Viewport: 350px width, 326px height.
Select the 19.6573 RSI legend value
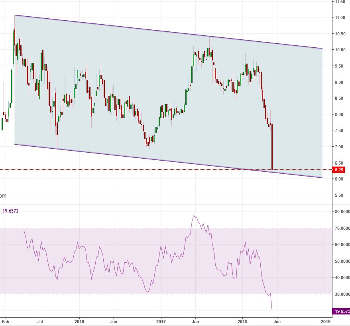pos(10,211)
